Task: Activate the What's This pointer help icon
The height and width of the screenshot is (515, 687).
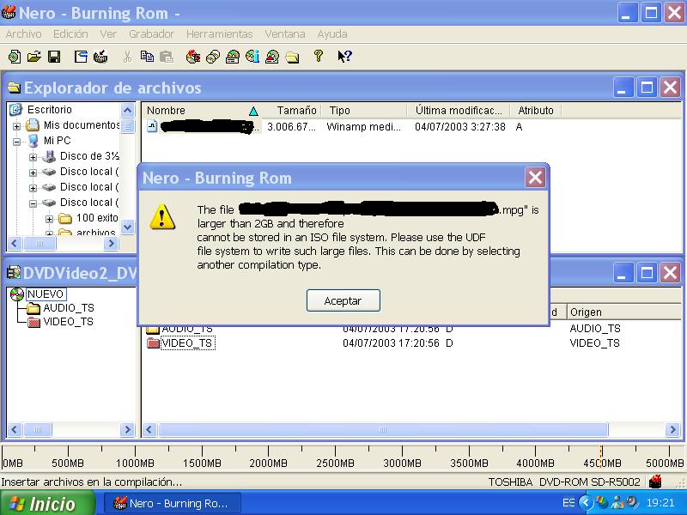Action: [x=344, y=56]
